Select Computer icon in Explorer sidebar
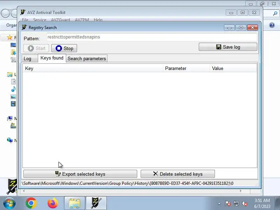This screenshot has height=210, width=280. 10,118
